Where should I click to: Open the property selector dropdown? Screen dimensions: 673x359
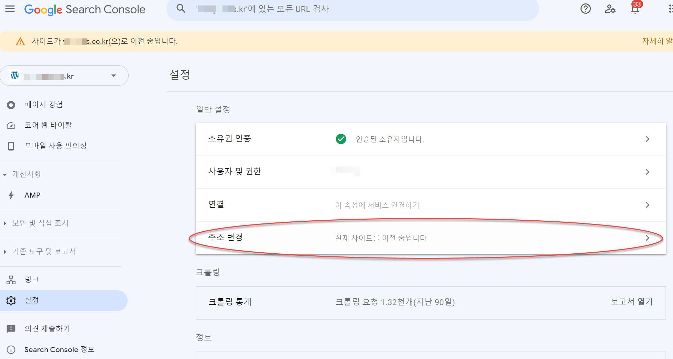[64, 76]
